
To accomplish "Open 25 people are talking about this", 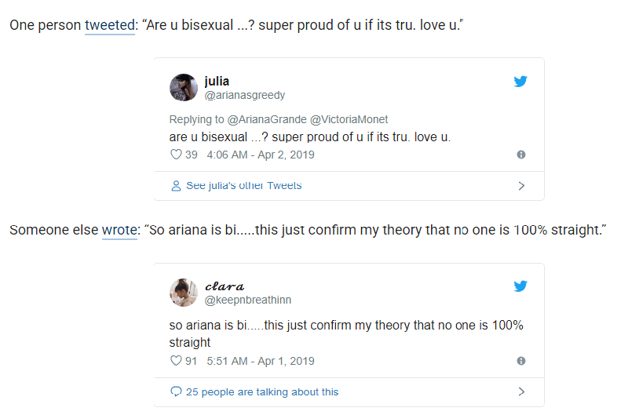I will tap(262, 391).
